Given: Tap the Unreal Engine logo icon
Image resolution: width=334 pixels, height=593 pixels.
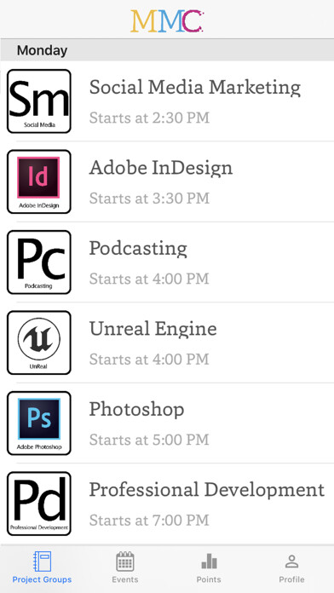Looking at the screenshot, I should click(x=39, y=343).
